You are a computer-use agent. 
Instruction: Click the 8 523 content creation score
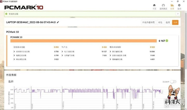[x=152, y=47]
